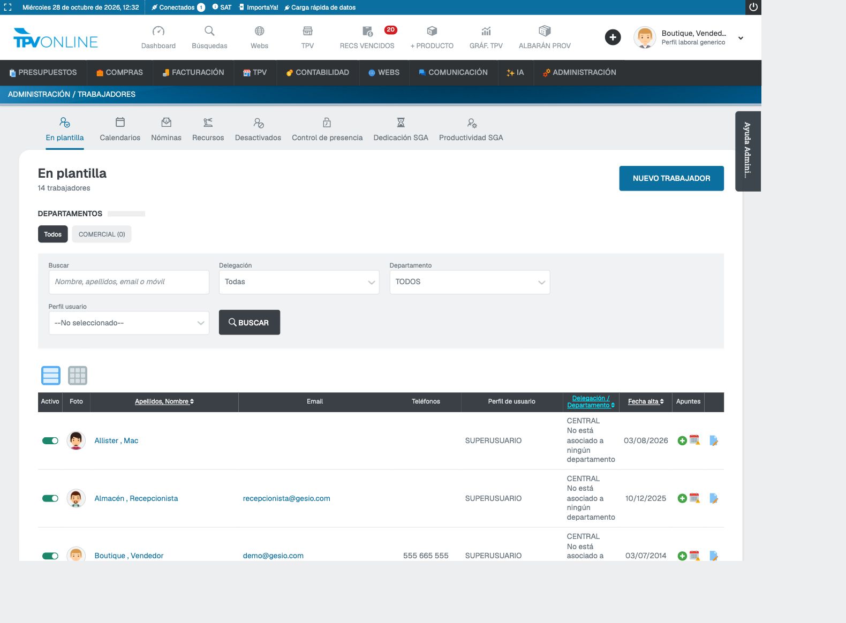Sort by Apellidos, Nombre column

[164, 401]
